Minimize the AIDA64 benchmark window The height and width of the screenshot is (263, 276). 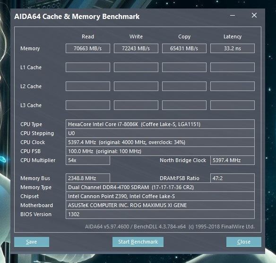click(x=233, y=16)
